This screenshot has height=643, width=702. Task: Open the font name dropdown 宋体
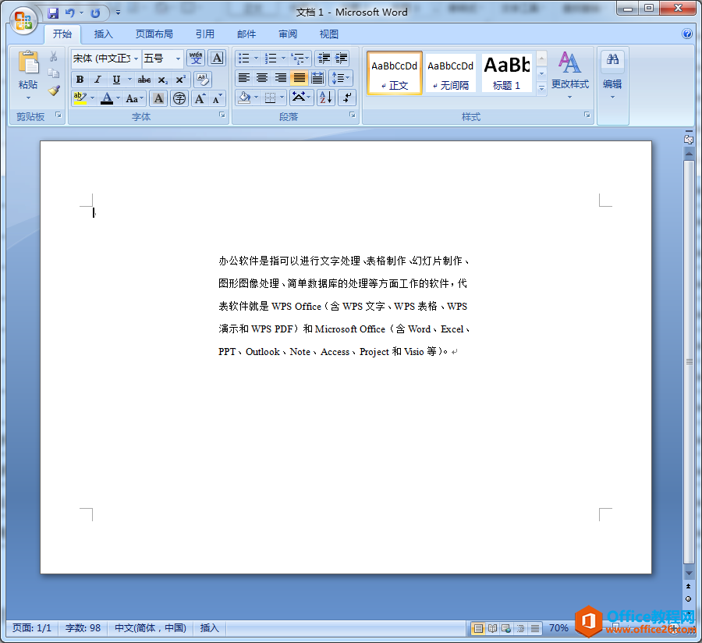click(x=136, y=59)
